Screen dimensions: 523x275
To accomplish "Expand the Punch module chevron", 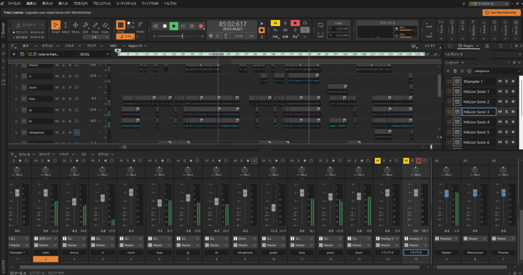I will (x=441, y=38).
